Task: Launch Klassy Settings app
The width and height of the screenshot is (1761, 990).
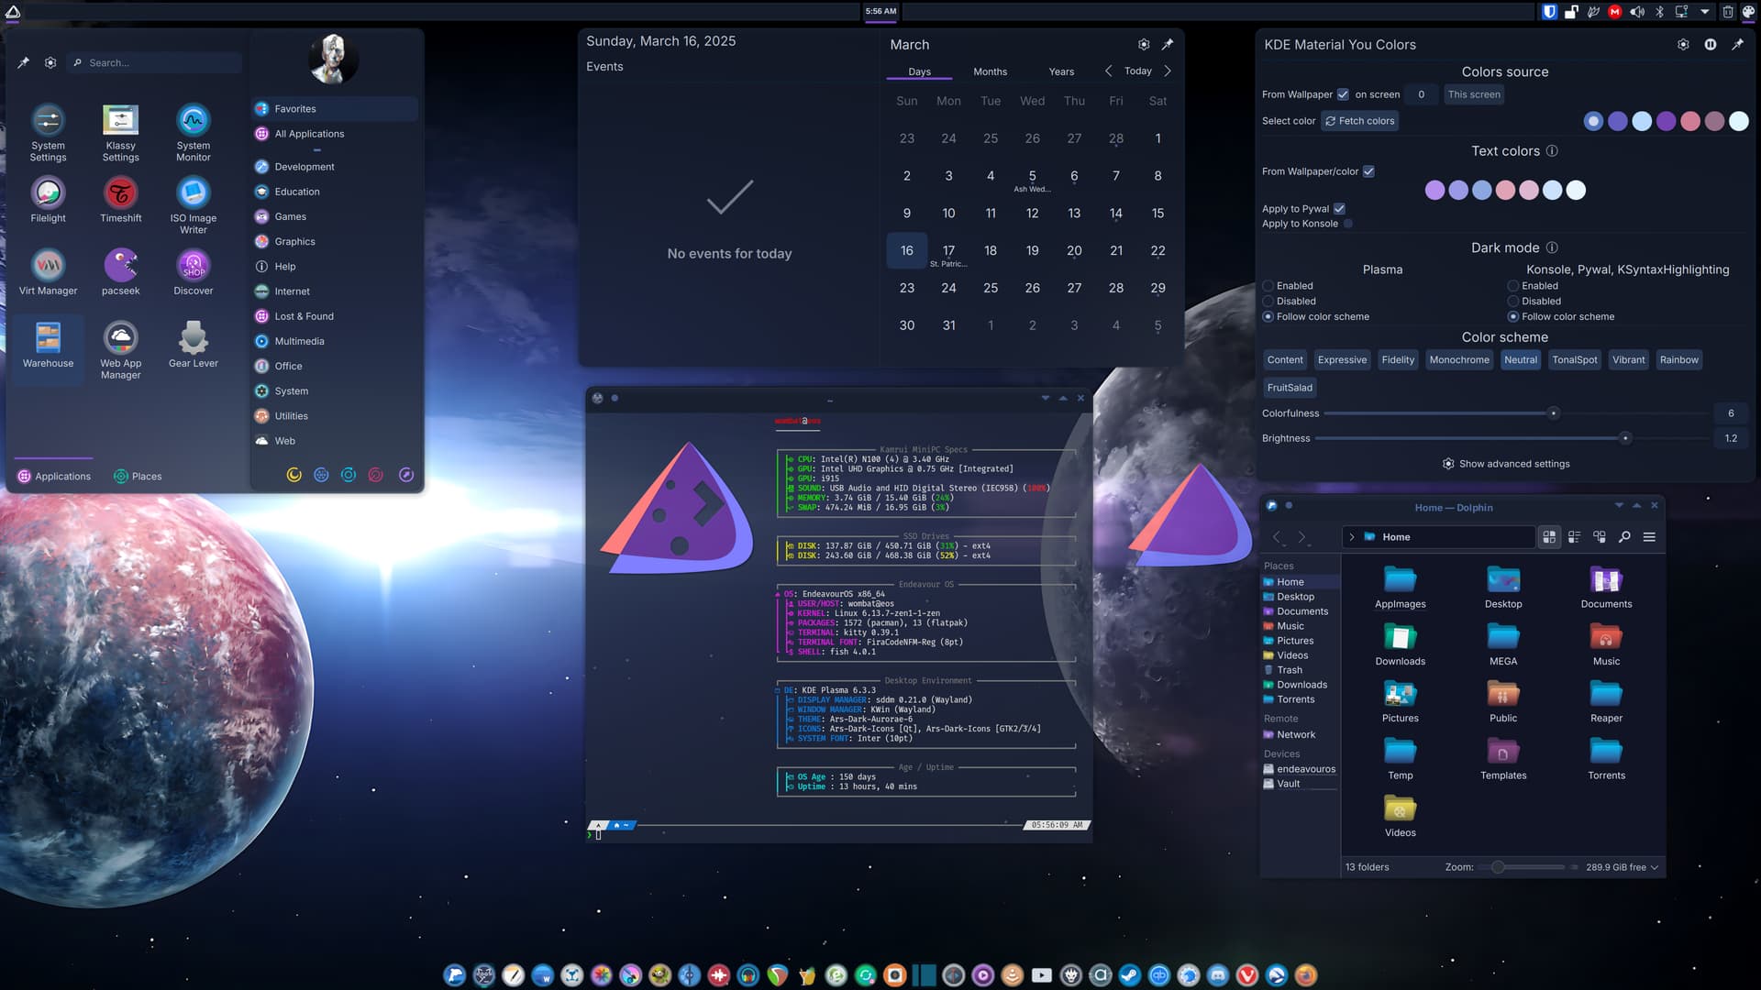Action: click(120, 133)
